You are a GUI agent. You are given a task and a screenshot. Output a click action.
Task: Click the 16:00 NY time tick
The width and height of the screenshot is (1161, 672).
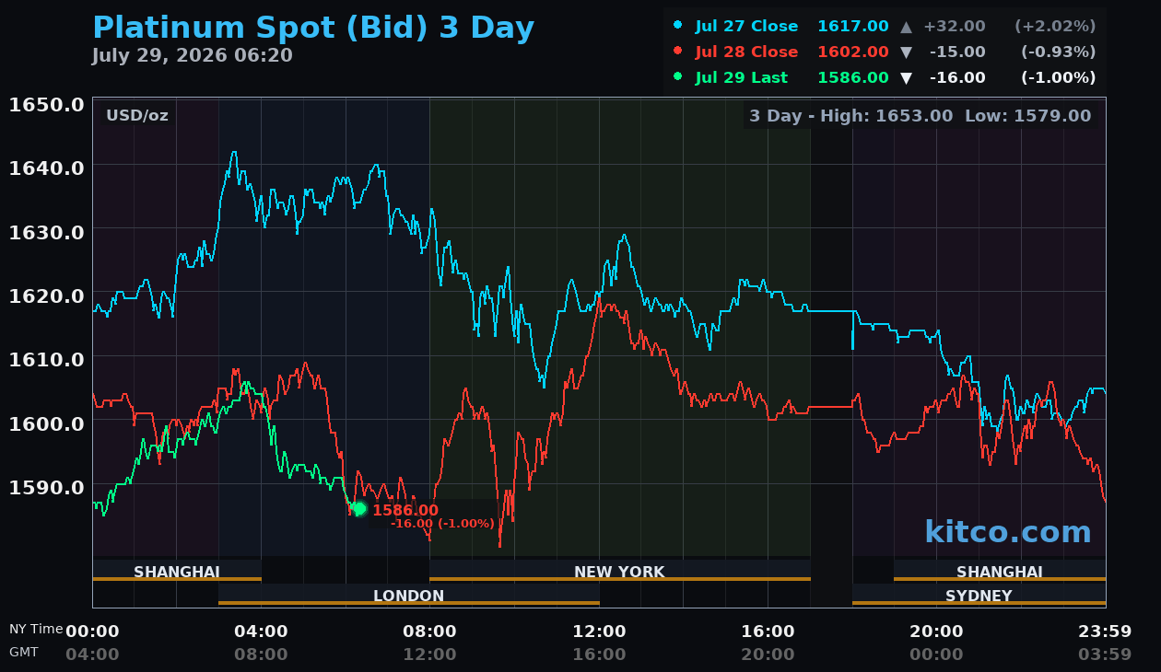pos(768,631)
